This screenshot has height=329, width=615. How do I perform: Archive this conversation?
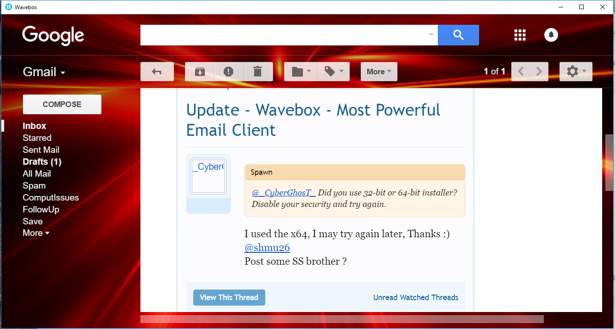[200, 72]
